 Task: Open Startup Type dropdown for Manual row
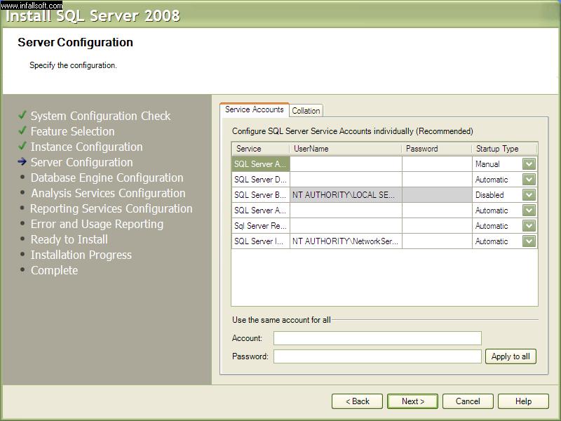[x=529, y=164]
